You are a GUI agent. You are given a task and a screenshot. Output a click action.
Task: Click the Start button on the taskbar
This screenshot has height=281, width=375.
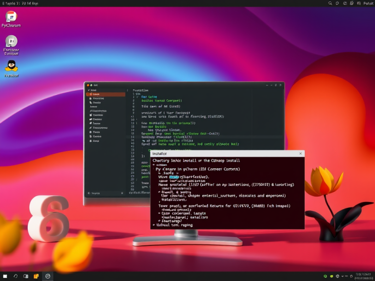tap(5, 276)
